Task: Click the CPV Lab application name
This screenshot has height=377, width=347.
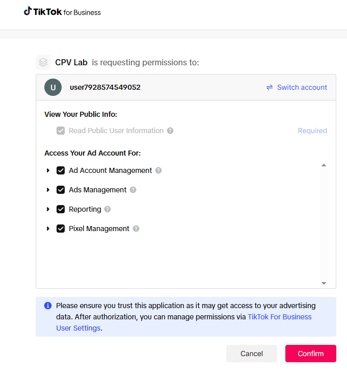Action: 71,62
